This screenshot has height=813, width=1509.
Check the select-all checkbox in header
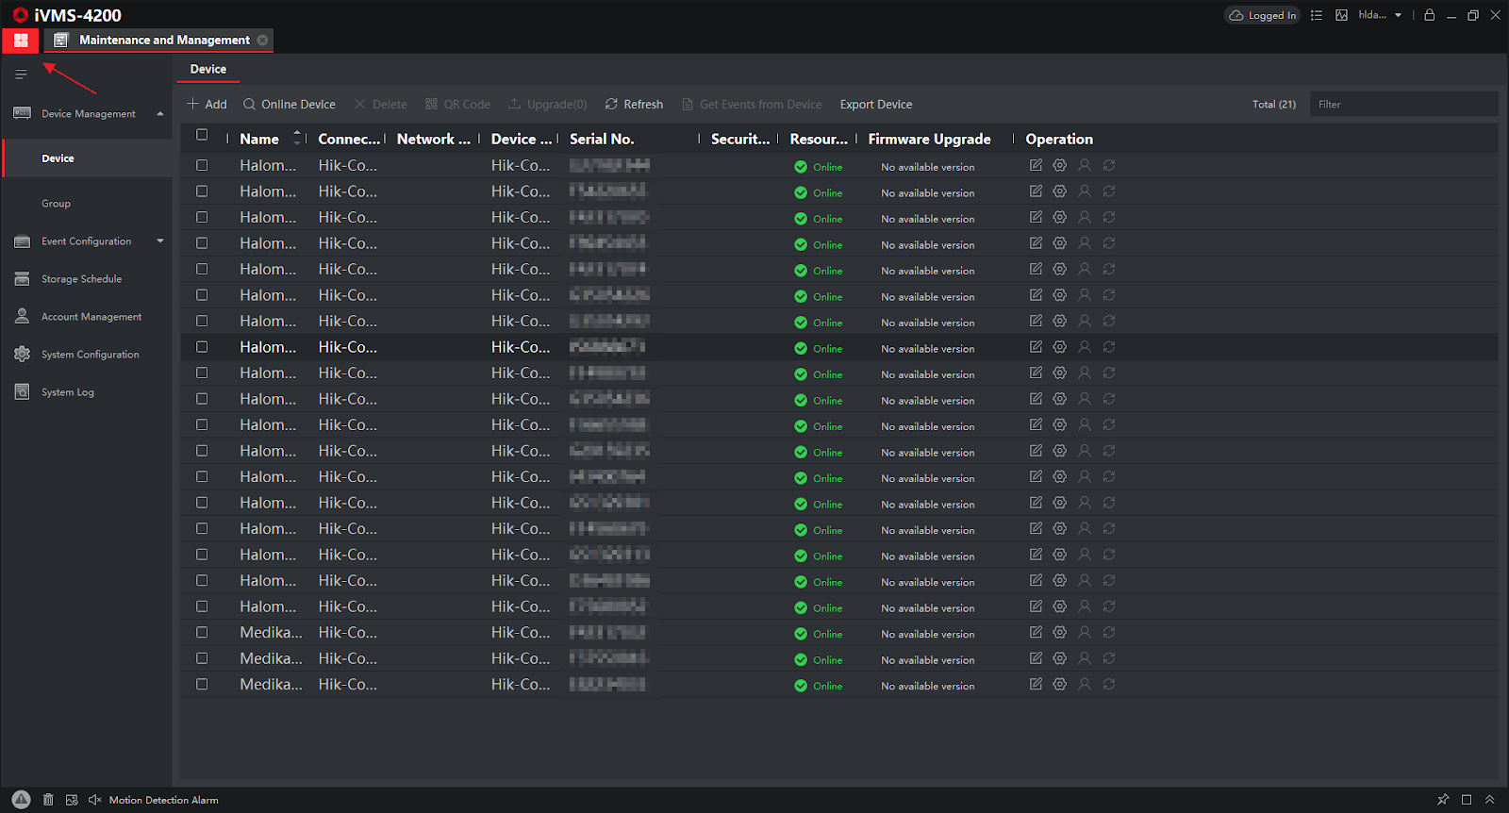(x=202, y=135)
